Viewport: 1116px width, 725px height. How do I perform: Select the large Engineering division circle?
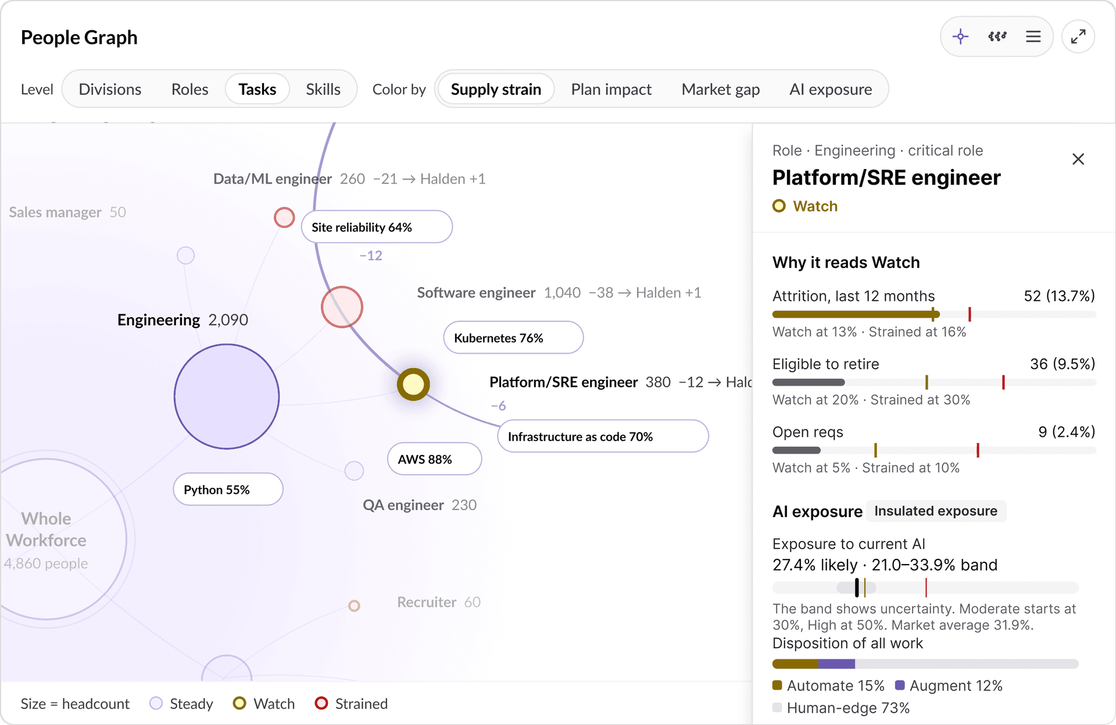[x=227, y=396]
